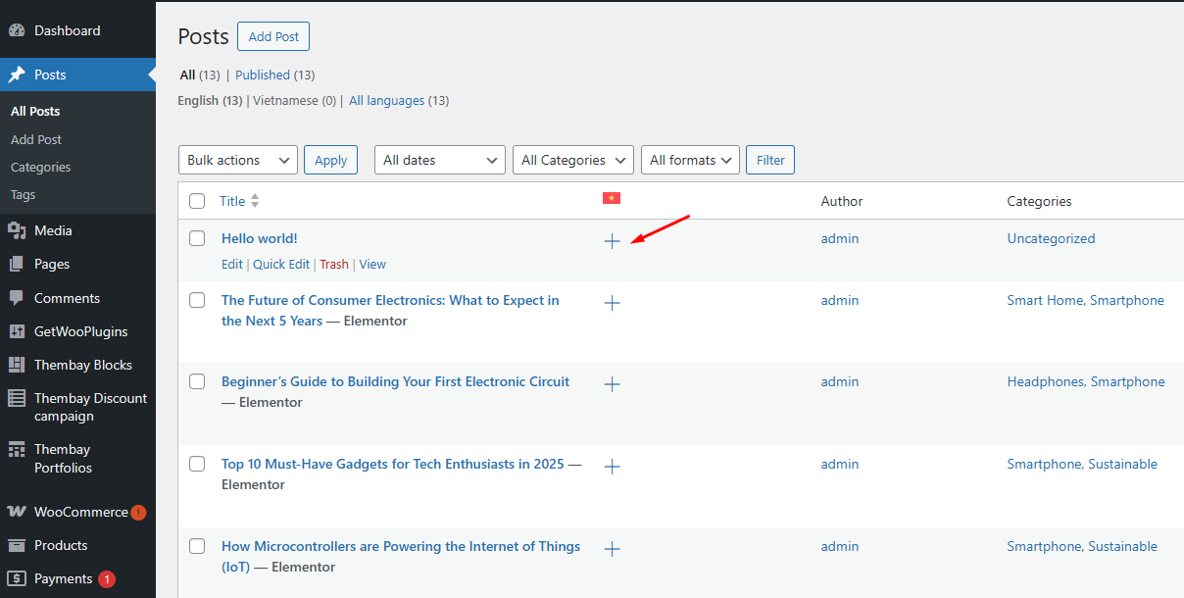Click the Vietnamese flag column header icon
The image size is (1184, 598).
pyautogui.click(x=612, y=198)
